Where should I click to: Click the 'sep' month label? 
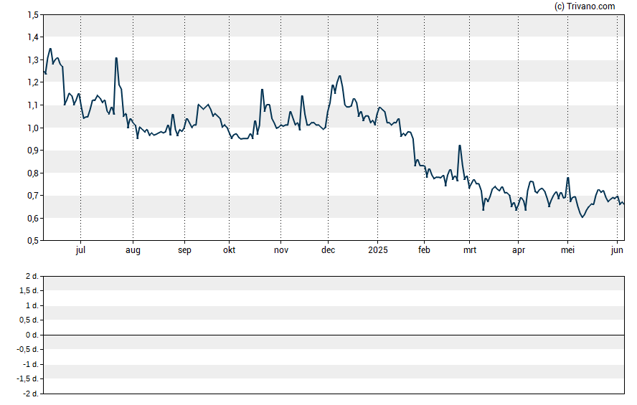(x=184, y=250)
